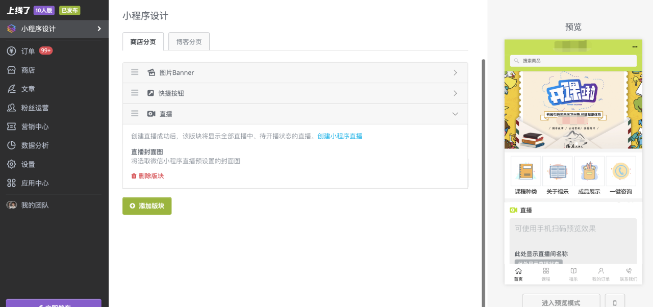The image size is (653, 307).
Task: Open 设置 using the gear icon
Action: [11, 164]
